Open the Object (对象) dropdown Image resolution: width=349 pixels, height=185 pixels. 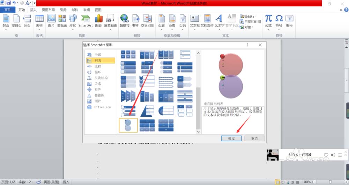(x=247, y=27)
